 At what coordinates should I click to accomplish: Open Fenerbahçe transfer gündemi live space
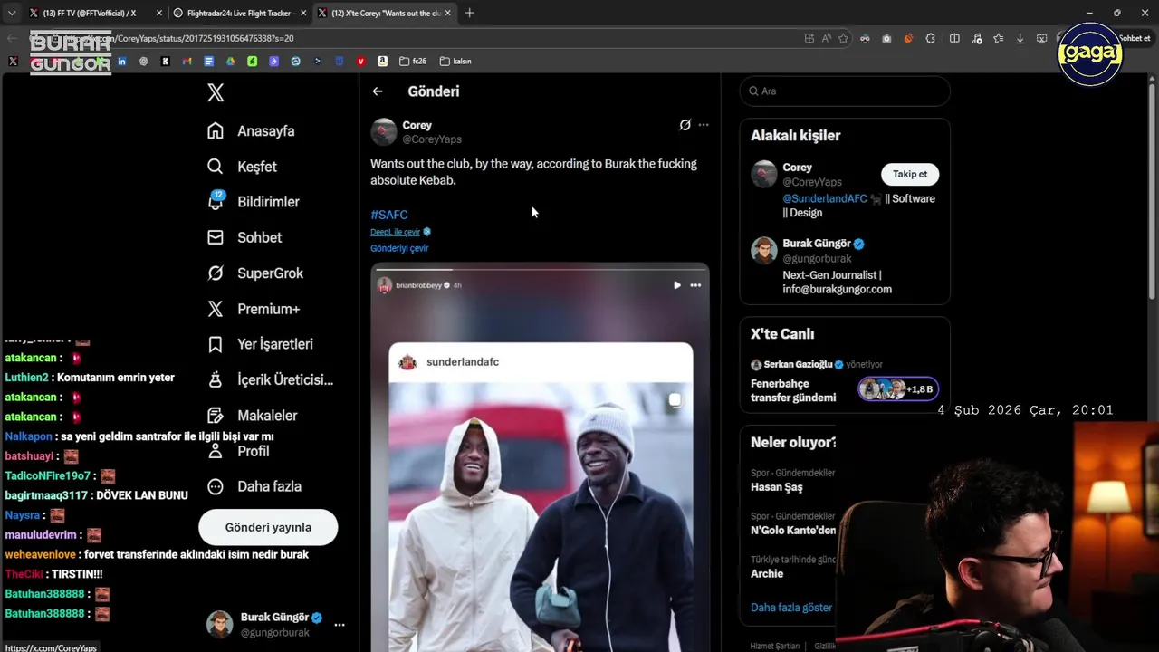click(x=793, y=390)
